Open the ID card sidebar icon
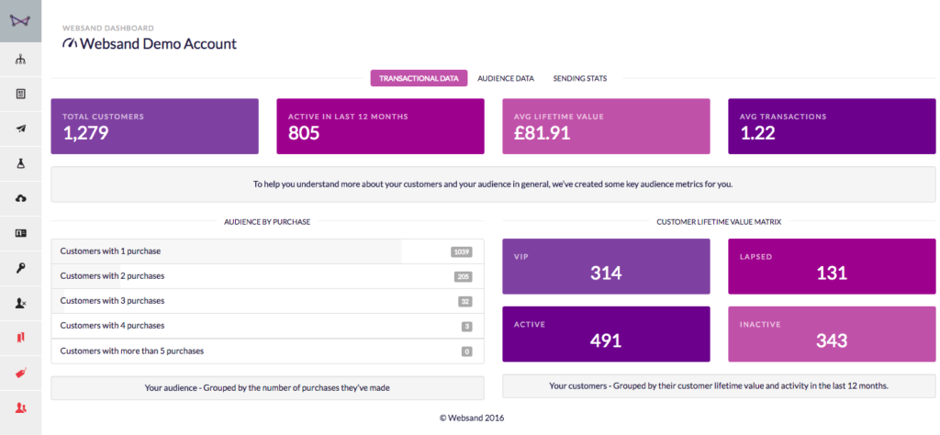The width and height of the screenshot is (940, 435). [x=20, y=233]
